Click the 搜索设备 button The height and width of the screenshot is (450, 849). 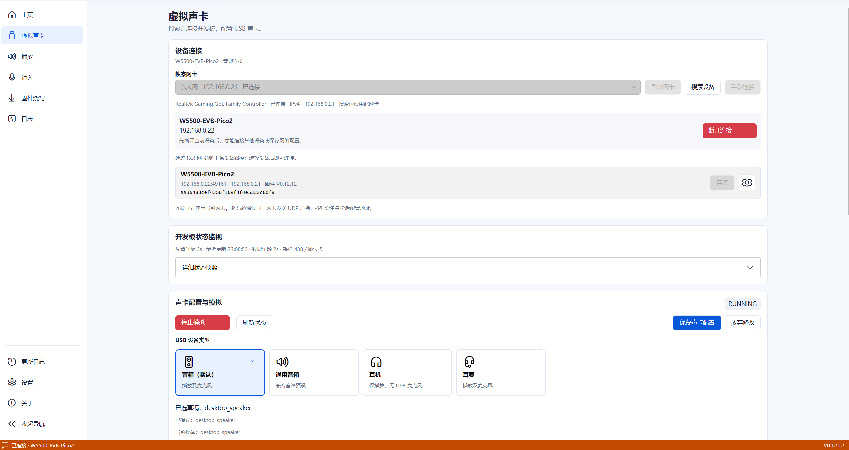point(703,87)
